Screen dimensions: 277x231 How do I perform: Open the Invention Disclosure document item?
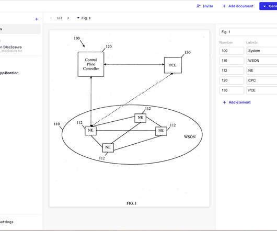(11, 49)
